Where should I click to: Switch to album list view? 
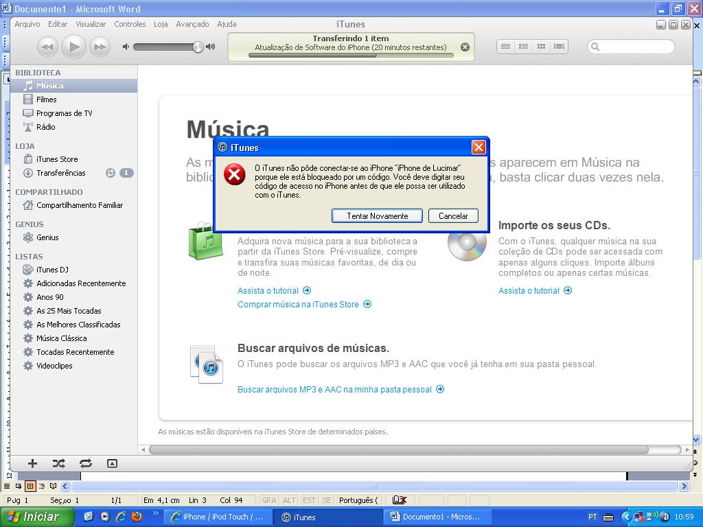pos(523,47)
